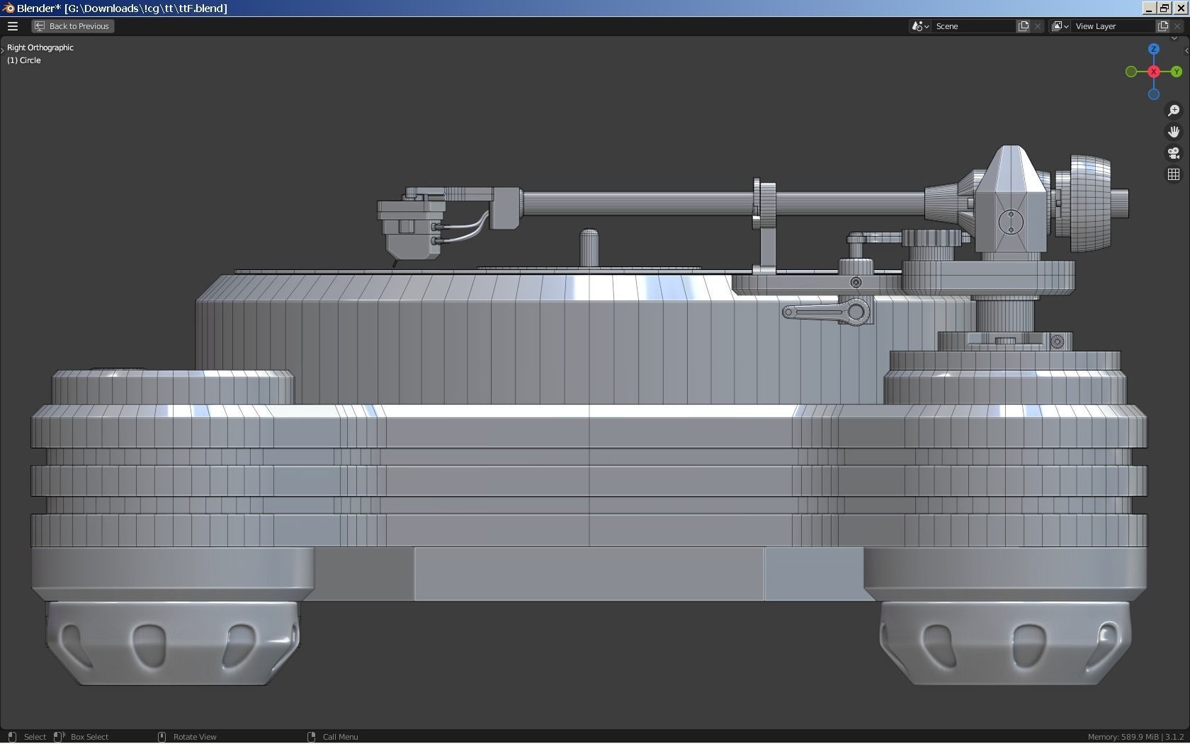Remove the current View Layer
The image size is (1190, 744).
(1177, 26)
